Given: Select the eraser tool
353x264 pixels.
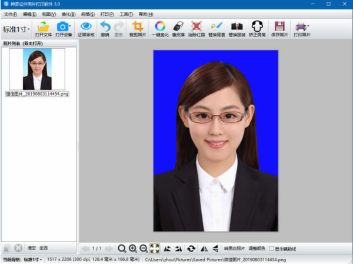Looking at the screenshot, I should pyautogui.click(x=178, y=27).
